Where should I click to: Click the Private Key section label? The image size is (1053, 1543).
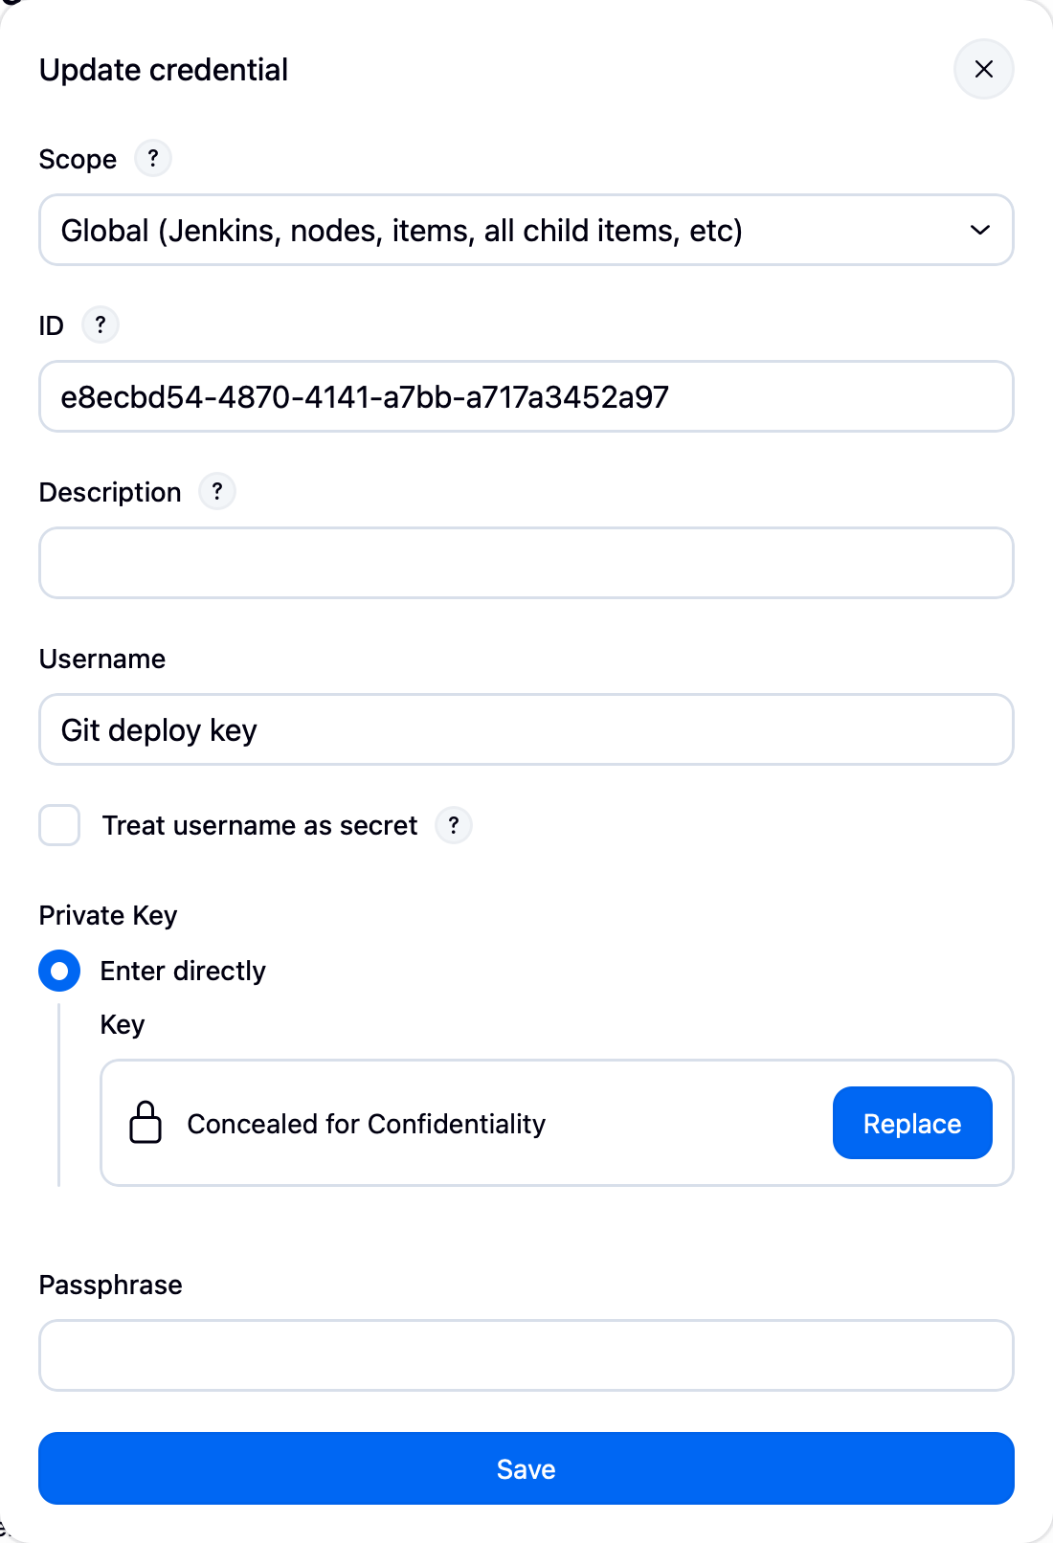[x=107, y=915]
